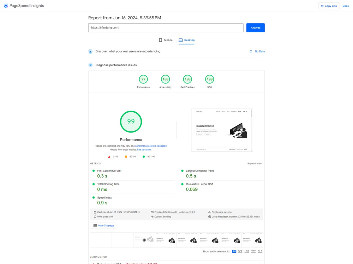Open the Docs menu item

[346, 6]
